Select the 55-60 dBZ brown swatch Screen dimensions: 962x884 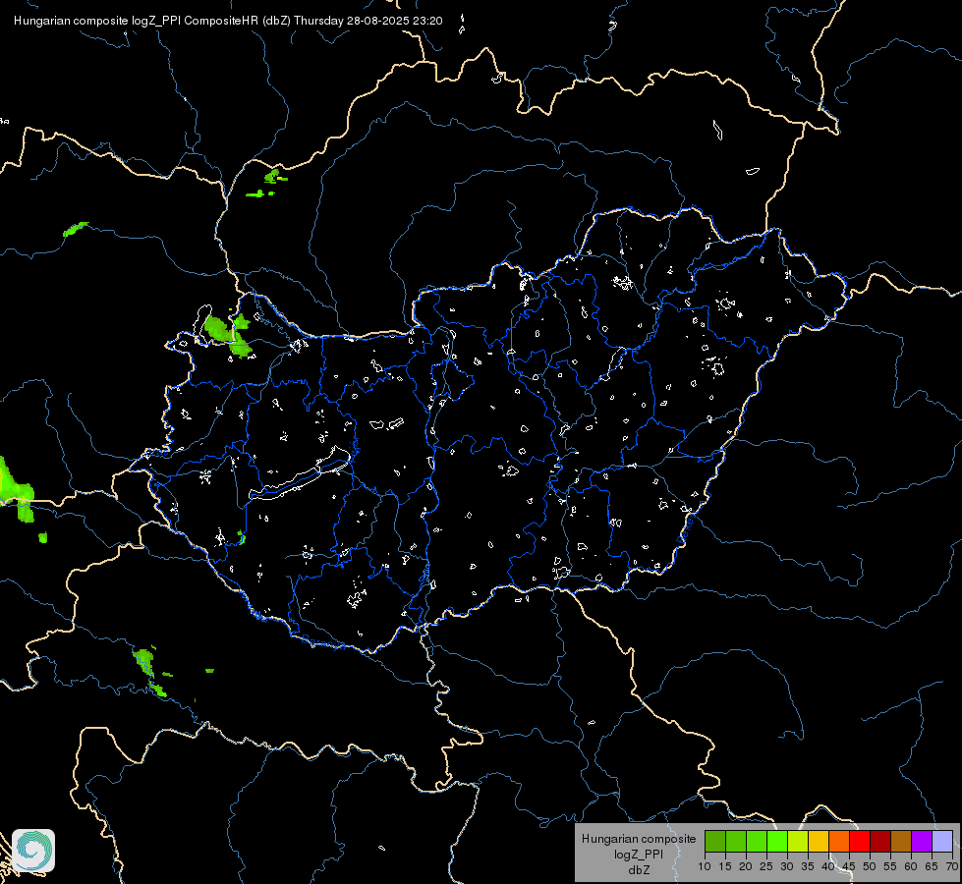pos(901,841)
